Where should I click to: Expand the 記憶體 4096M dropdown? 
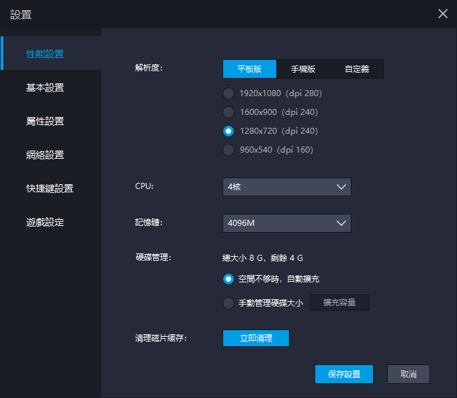click(286, 223)
